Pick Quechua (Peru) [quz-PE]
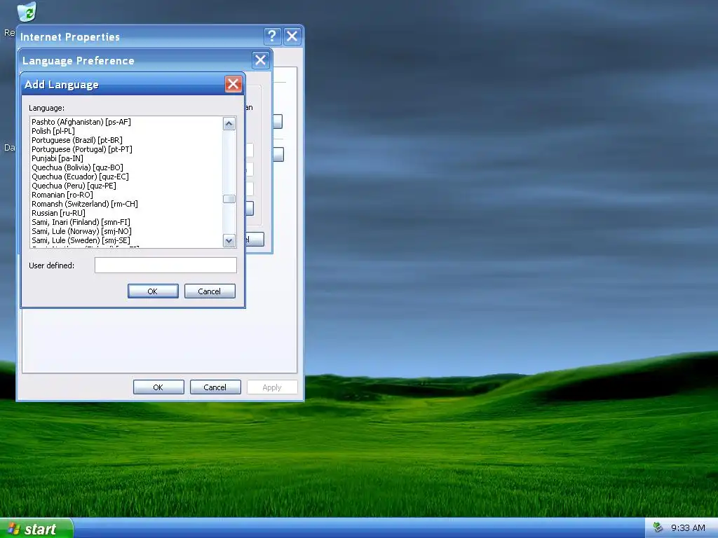The image size is (718, 538). pyautogui.click(x=74, y=186)
